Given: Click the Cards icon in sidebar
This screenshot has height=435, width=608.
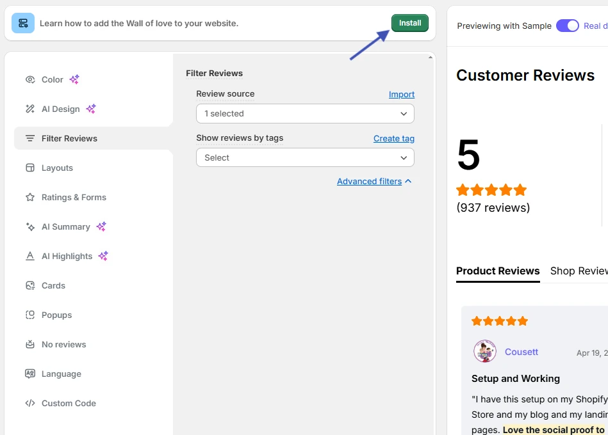Looking at the screenshot, I should pyautogui.click(x=30, y=285).
